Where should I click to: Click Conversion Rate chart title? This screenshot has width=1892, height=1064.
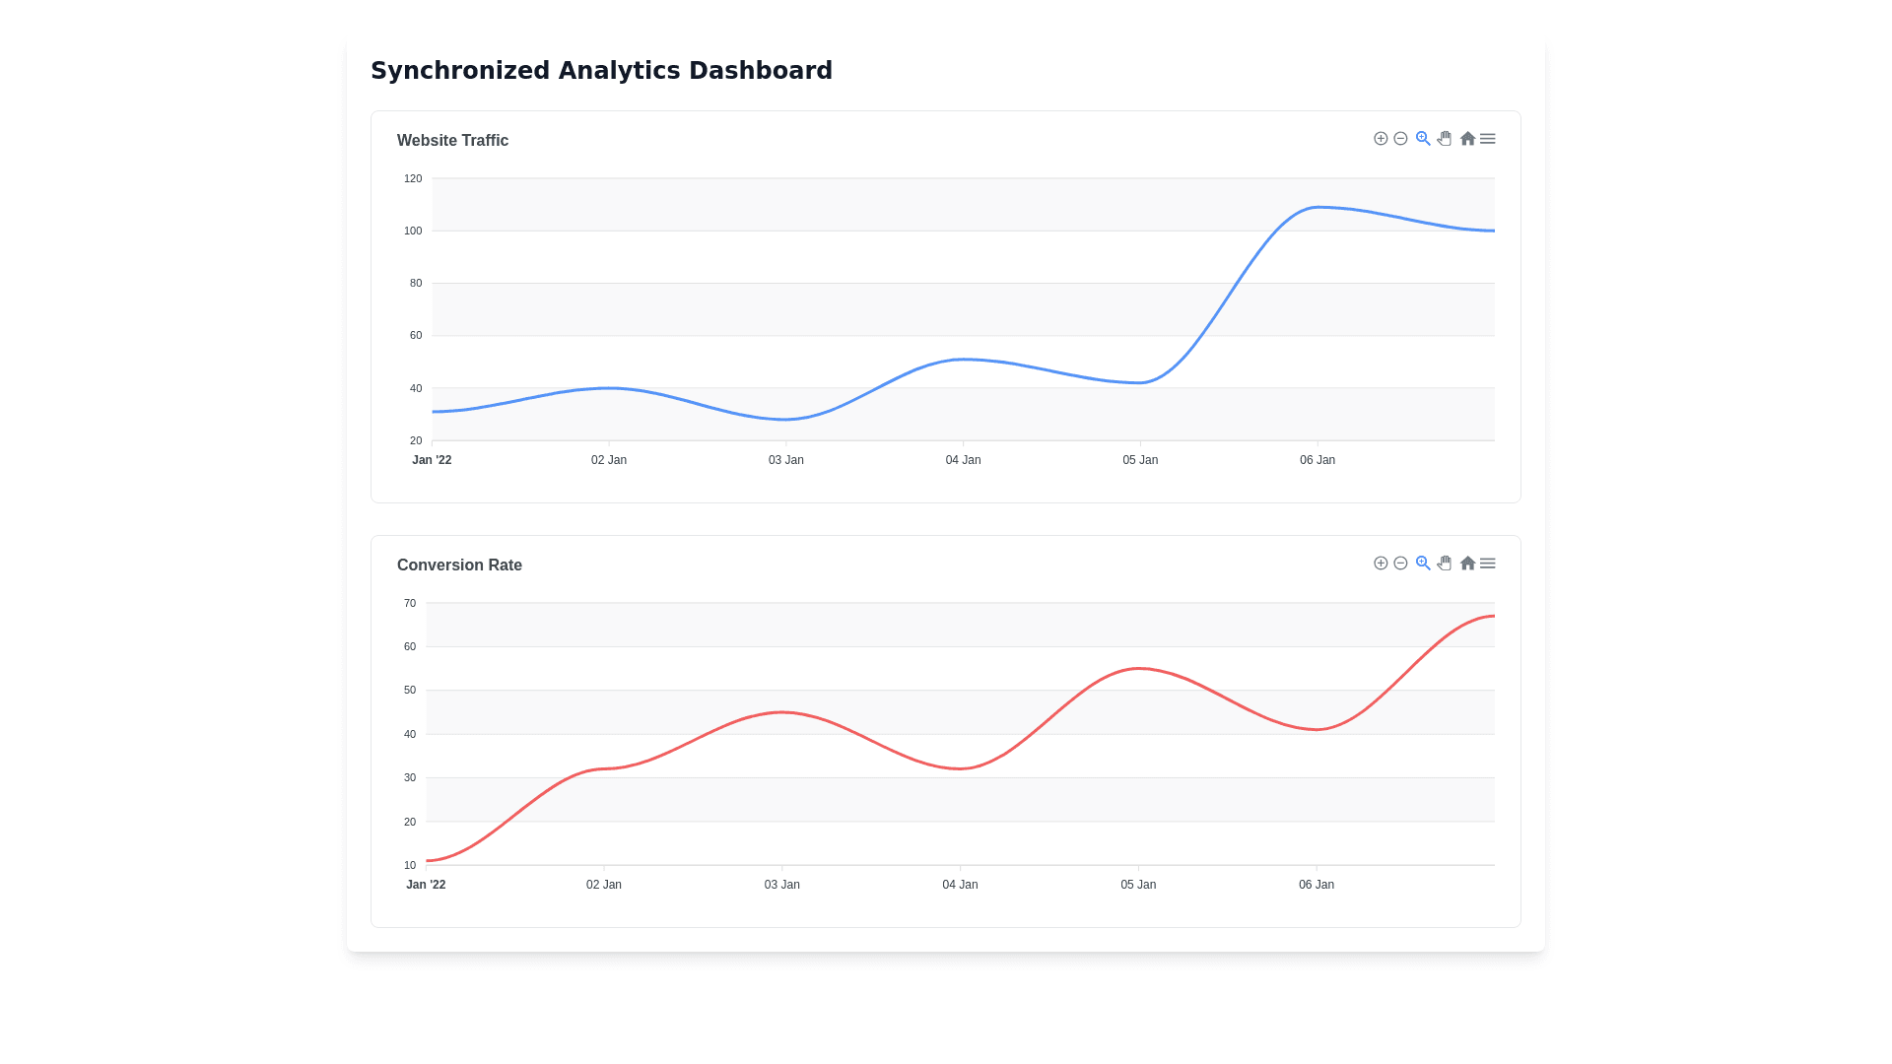[459, 565]
